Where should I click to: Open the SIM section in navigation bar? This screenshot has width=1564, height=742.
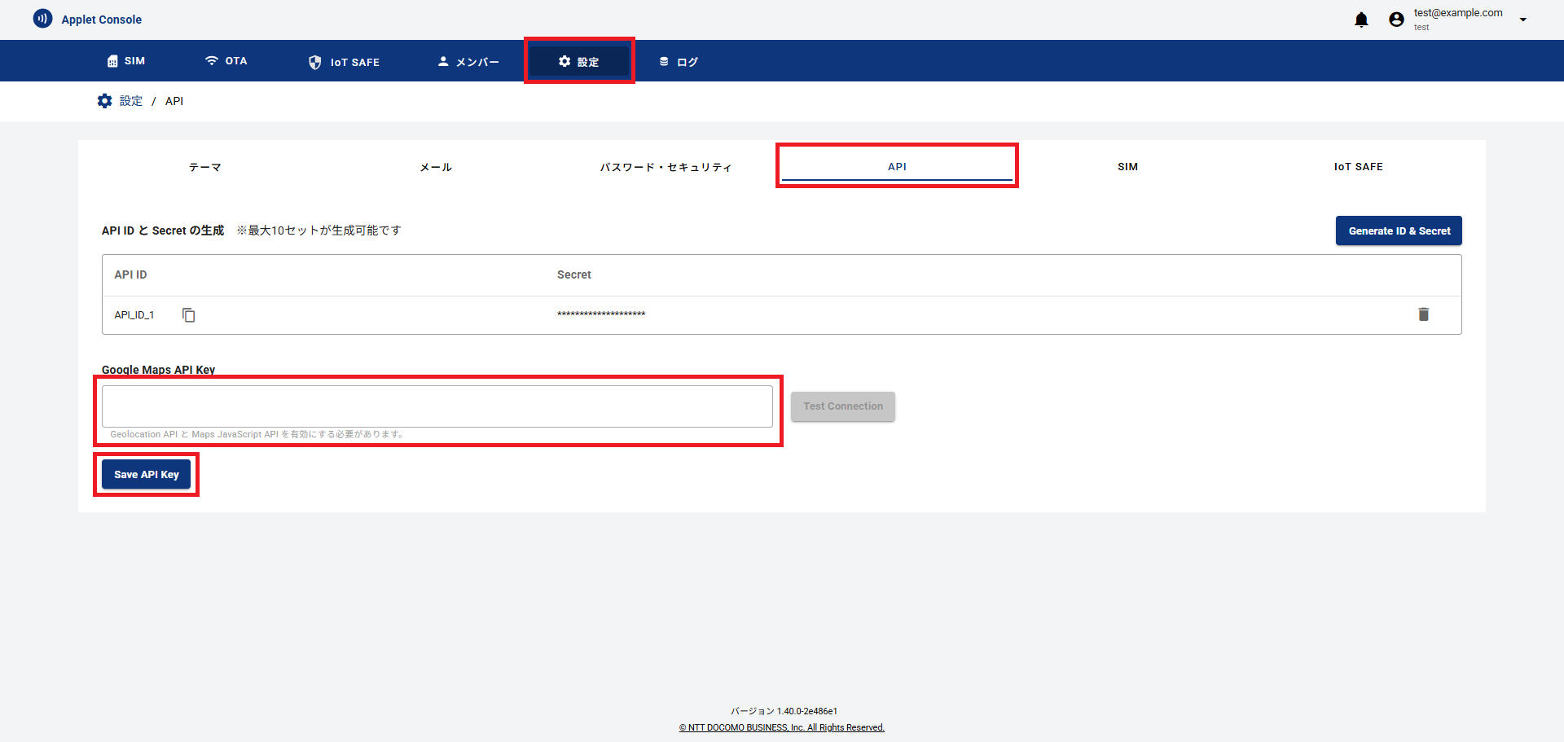[126, 61]
